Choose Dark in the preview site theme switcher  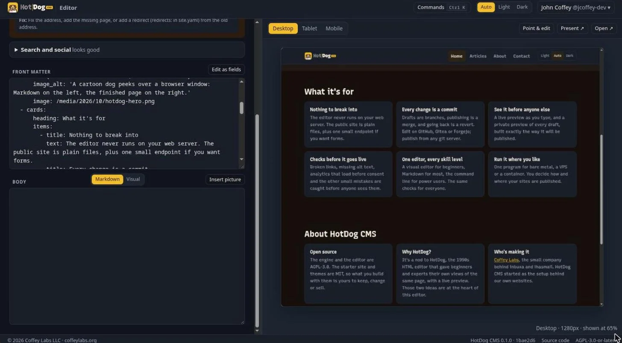click(x=569, y=56)
